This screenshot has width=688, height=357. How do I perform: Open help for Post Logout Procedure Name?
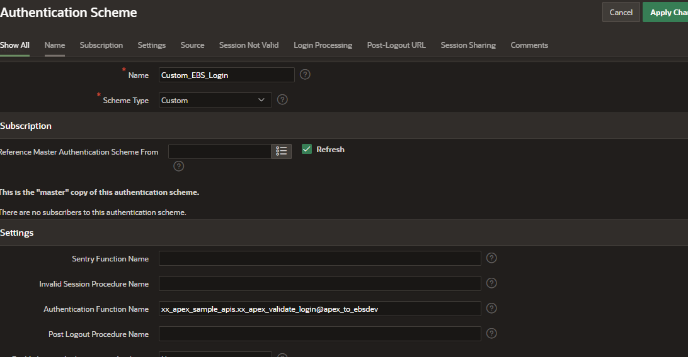[x=491, y=333]
